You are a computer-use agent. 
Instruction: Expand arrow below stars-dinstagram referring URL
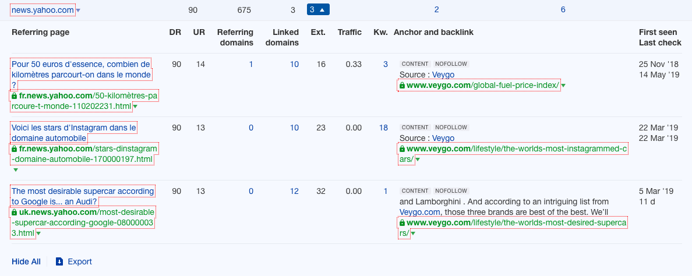tap(16, 170)
